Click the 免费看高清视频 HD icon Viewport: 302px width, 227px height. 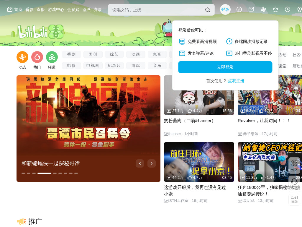pyautogui.click(x=182, y=41)
